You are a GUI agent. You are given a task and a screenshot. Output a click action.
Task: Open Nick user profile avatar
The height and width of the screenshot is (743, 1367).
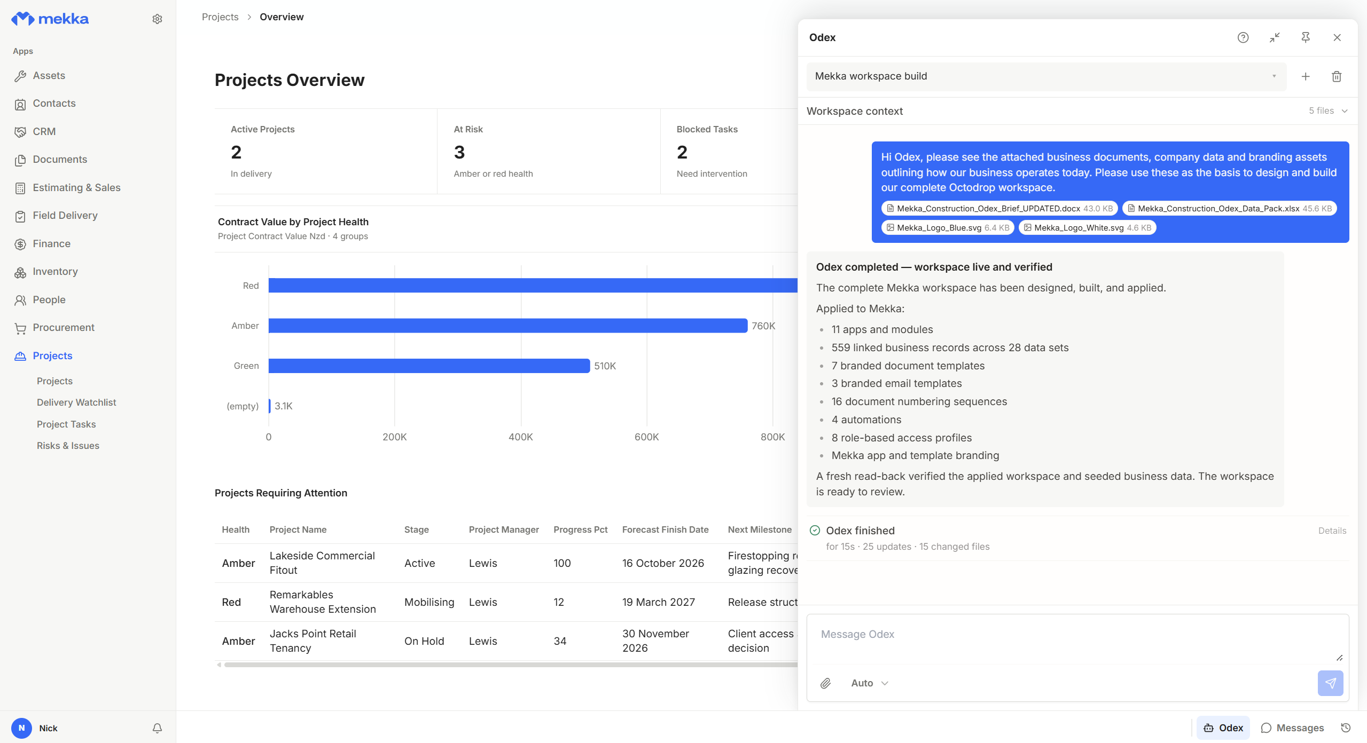coord(21,728)
